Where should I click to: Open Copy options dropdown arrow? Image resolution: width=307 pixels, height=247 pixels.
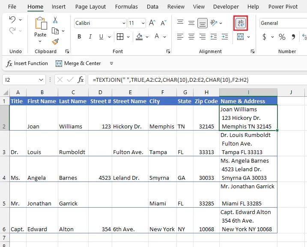click(x=63, y=31)
